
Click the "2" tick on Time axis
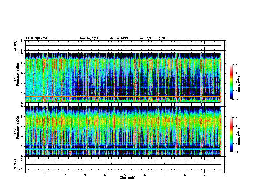click(x=65, y=175)
